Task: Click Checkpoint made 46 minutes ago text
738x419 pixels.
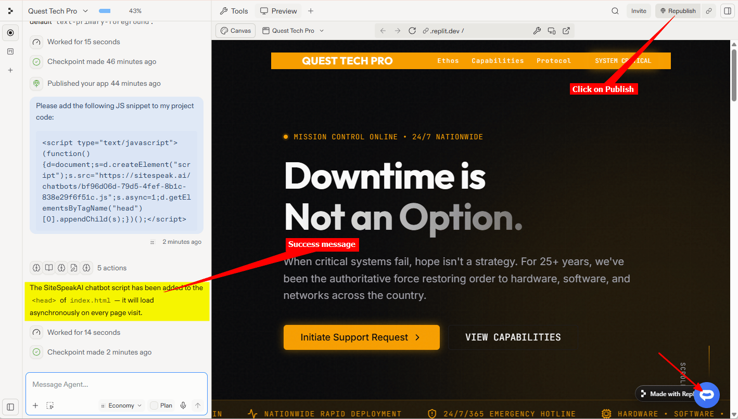Action: (102, 61)
